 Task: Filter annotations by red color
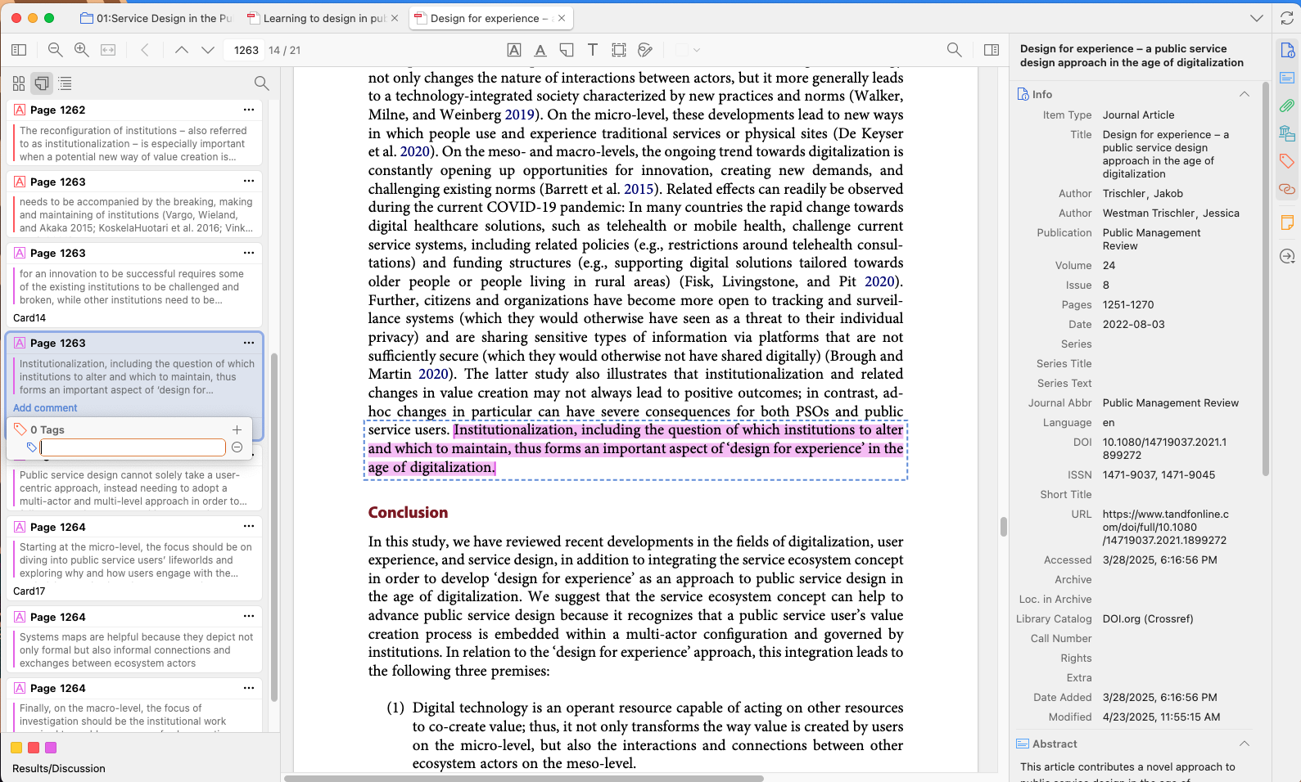click(x=34, y=748)
